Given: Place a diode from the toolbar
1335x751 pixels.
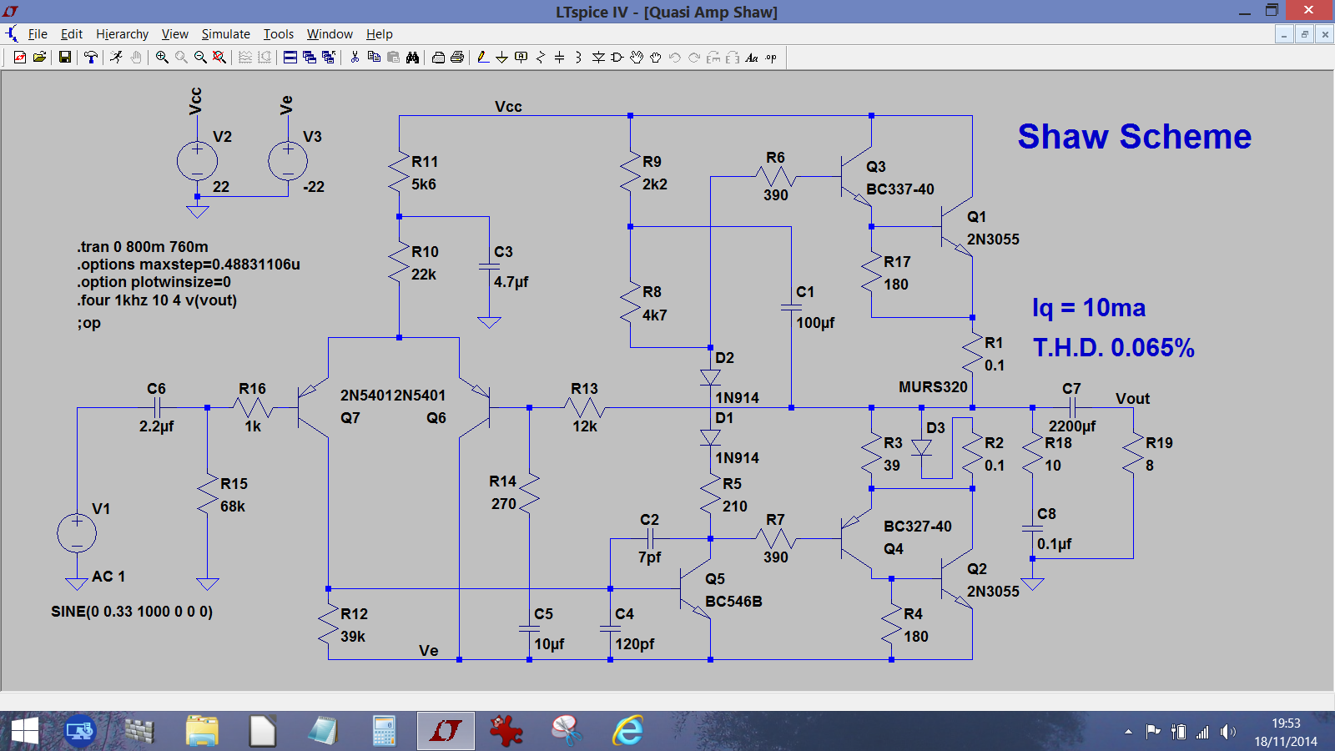Looking at the screenshot, I should tap(598, 58).
